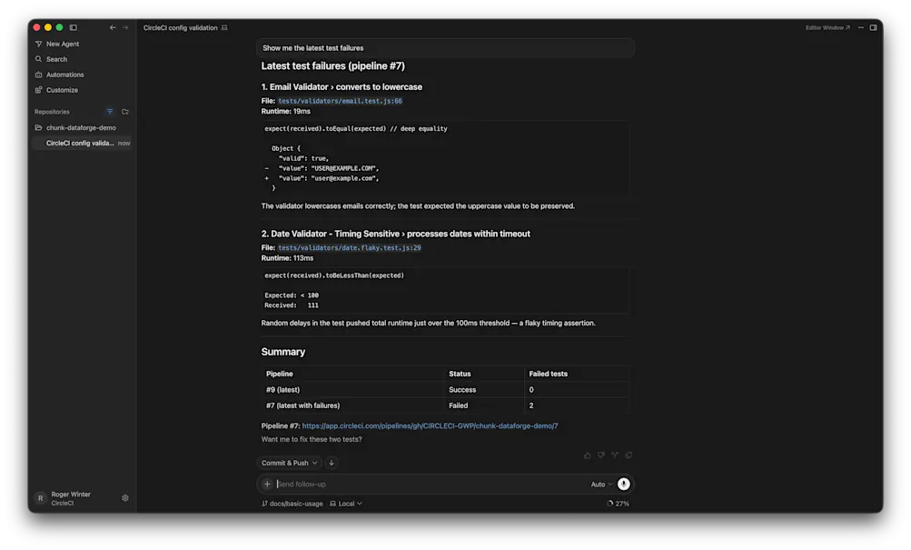Go back with the left arrow

[x=113, y=27]
